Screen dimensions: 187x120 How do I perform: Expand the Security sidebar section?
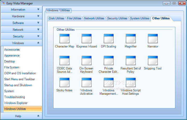[22, 36]
